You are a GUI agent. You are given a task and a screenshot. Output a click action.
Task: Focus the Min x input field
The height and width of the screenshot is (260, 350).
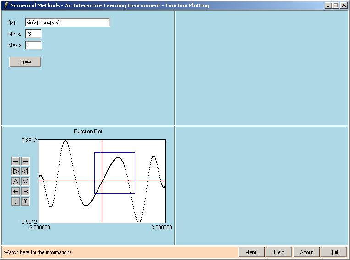pyautogui.click(x=33, y=34)
